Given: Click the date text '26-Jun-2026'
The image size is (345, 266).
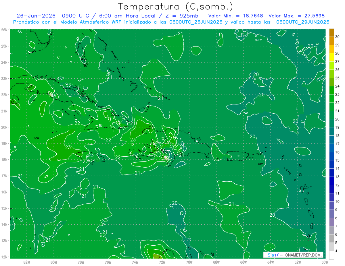Looking at the screenshot, I should click(x=35, y=16).
